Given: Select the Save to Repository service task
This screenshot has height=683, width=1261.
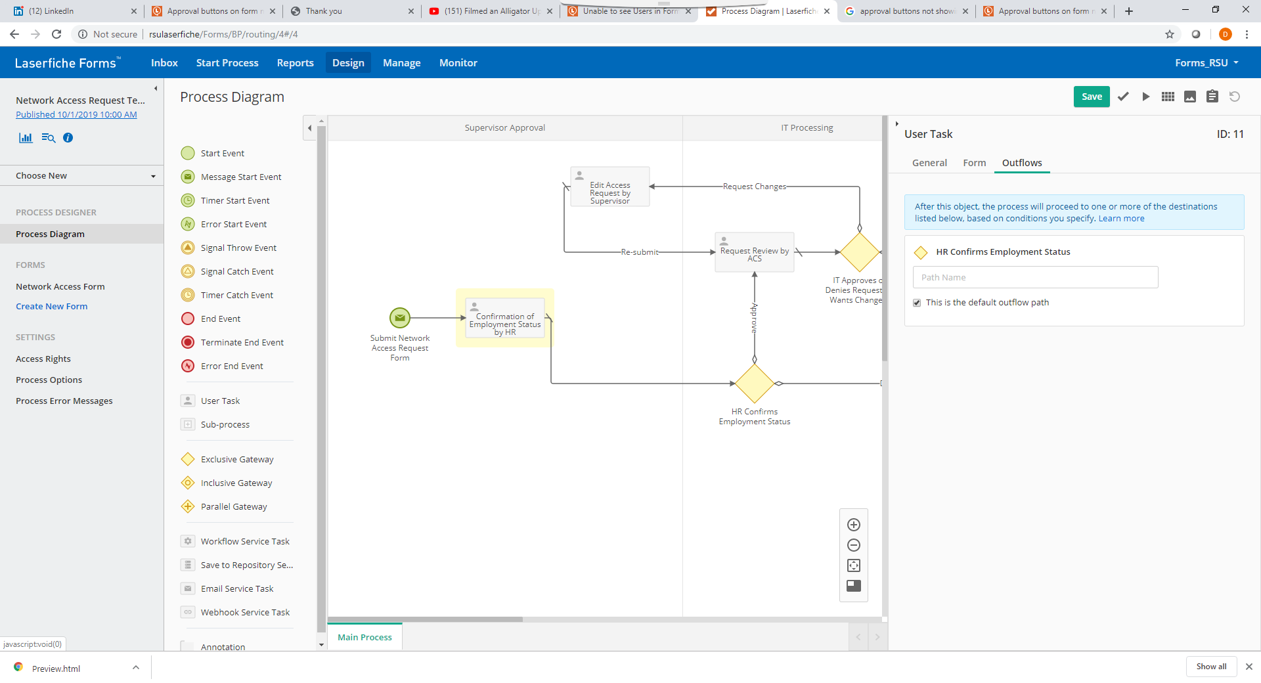Looking at the screenshot, I should click(237, 565).
